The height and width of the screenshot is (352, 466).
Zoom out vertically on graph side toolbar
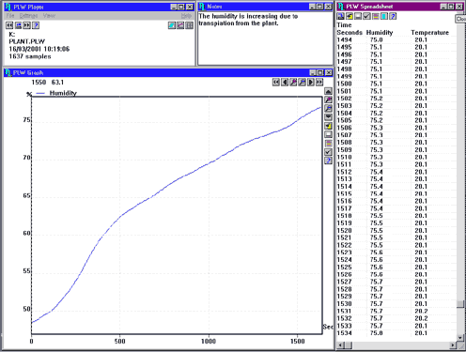(328, 109)
